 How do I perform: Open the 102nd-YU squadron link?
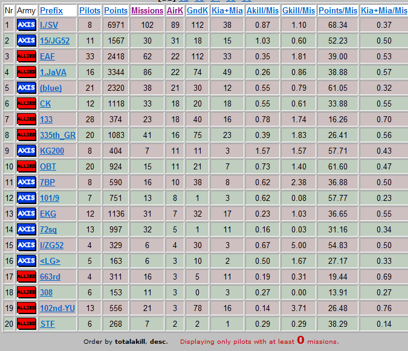coord(57,308)
